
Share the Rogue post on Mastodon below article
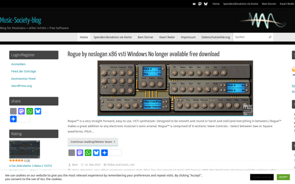click(80, 153)
